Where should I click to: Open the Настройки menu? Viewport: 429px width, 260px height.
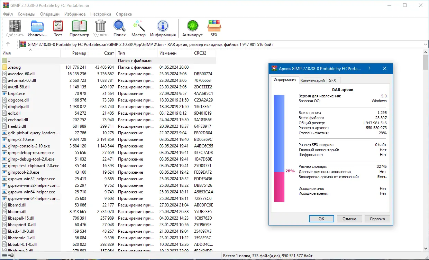[101, 14]
